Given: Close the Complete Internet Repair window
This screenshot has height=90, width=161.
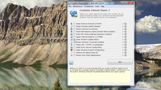Looking at the screenshot, I should pos(131,3).
